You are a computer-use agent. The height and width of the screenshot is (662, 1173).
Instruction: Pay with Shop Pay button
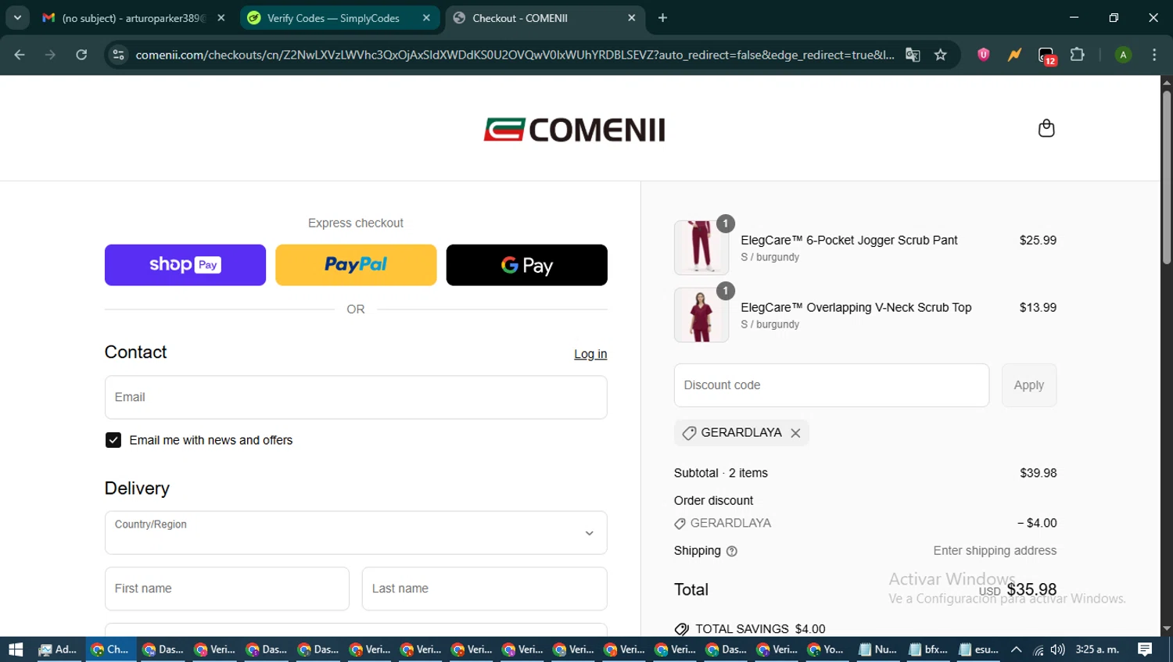click(x=185, y=265)
